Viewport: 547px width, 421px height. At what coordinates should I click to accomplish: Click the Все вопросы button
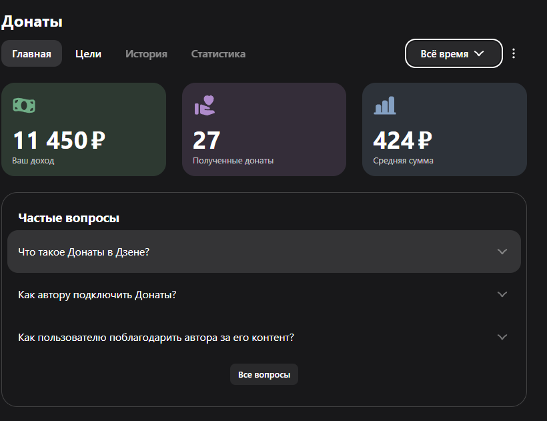point(264,374)
